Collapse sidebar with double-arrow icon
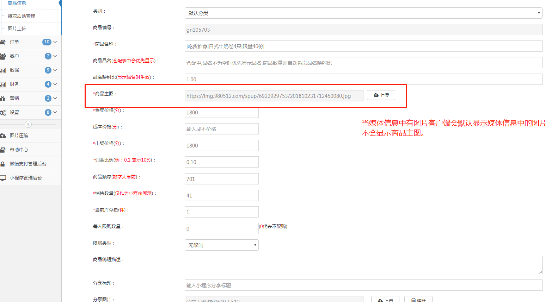Image resolution: width=551 pixels, height=302 pixels. point(28,124)
